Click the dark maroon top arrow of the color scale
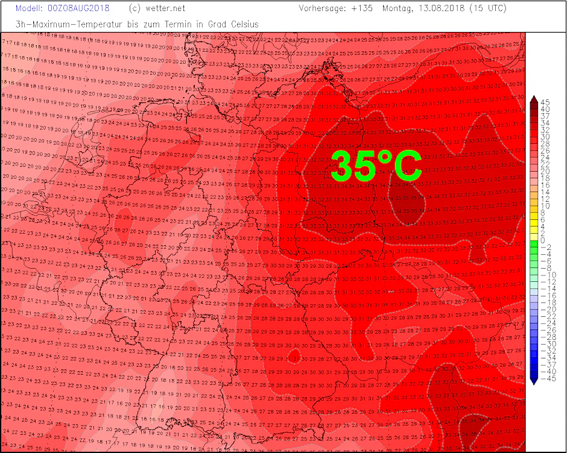The height and width of the screenshot is (453, 567). pos(534,99)
